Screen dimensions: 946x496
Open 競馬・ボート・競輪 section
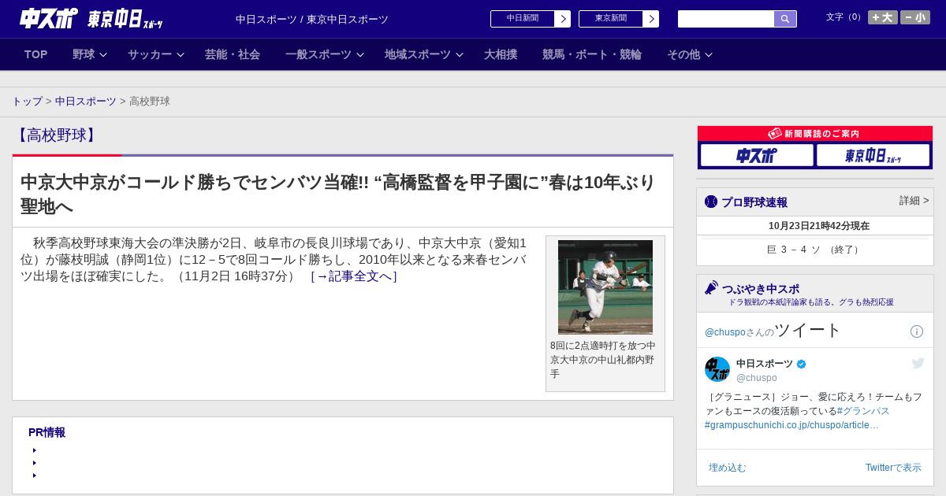592,54
